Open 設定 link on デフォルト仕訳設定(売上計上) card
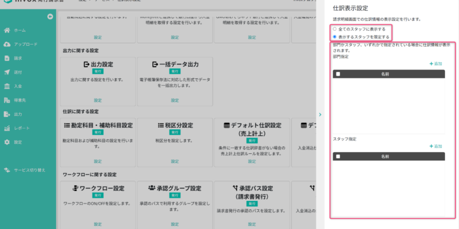This screenshot has height=229, width=459. click(x=252, y=161)
